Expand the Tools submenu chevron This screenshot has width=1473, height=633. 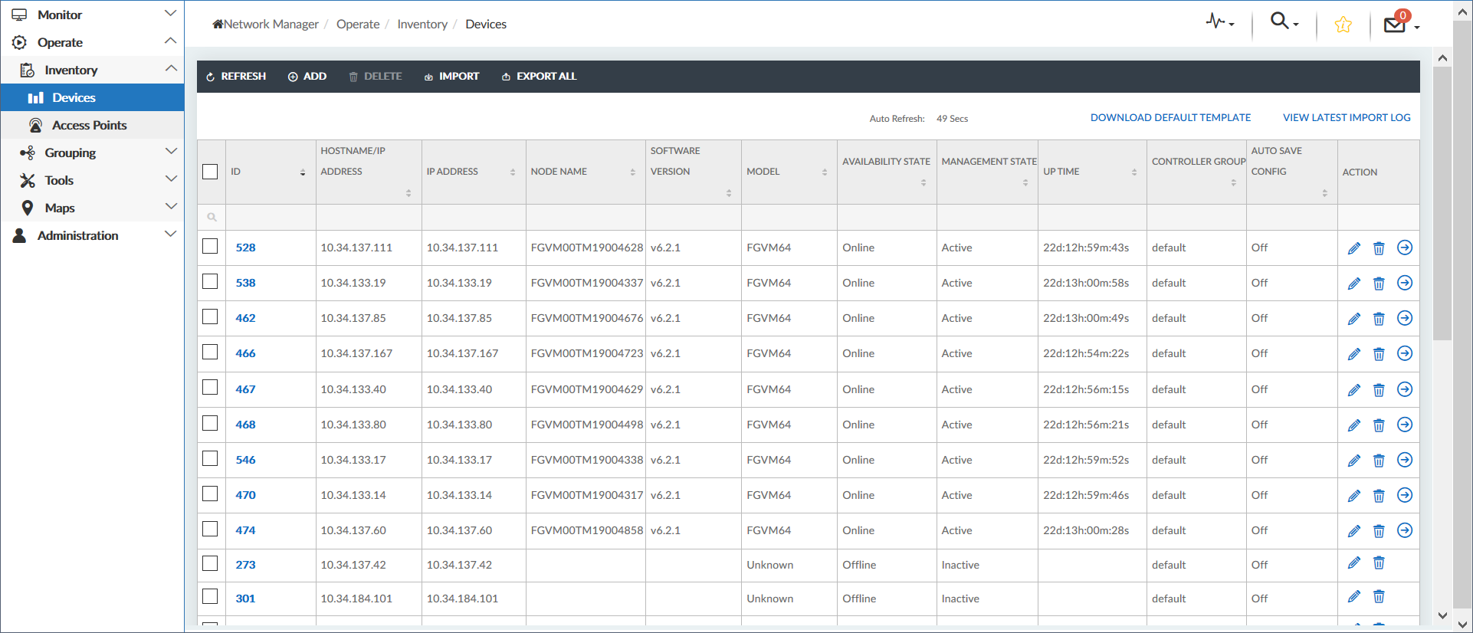click(171, 179)
